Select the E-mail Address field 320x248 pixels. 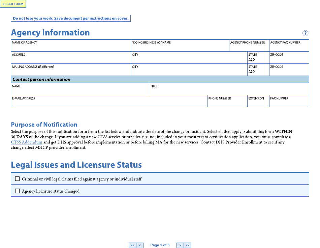point(109,103)
